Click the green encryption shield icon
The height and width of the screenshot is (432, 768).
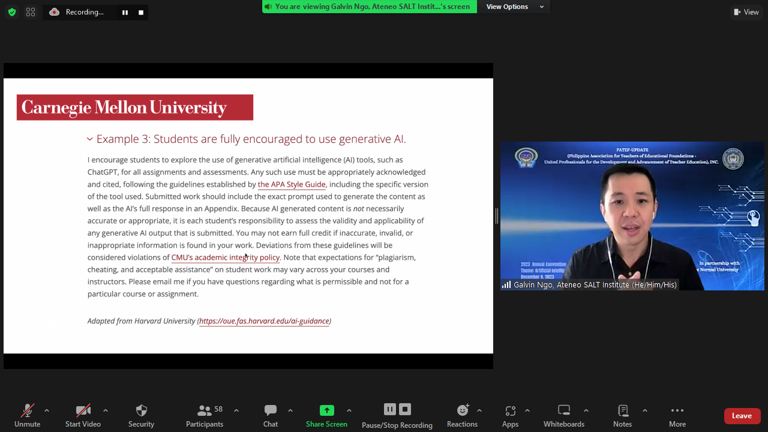[x=11, y=12]
